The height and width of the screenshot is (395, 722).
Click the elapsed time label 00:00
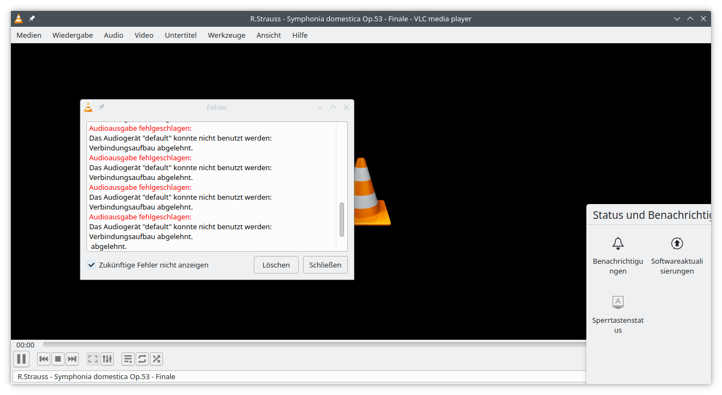(x=25, y=345)
